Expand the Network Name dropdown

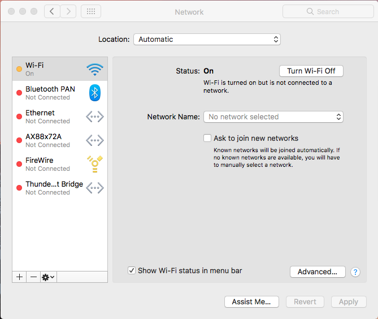(273, 117)
